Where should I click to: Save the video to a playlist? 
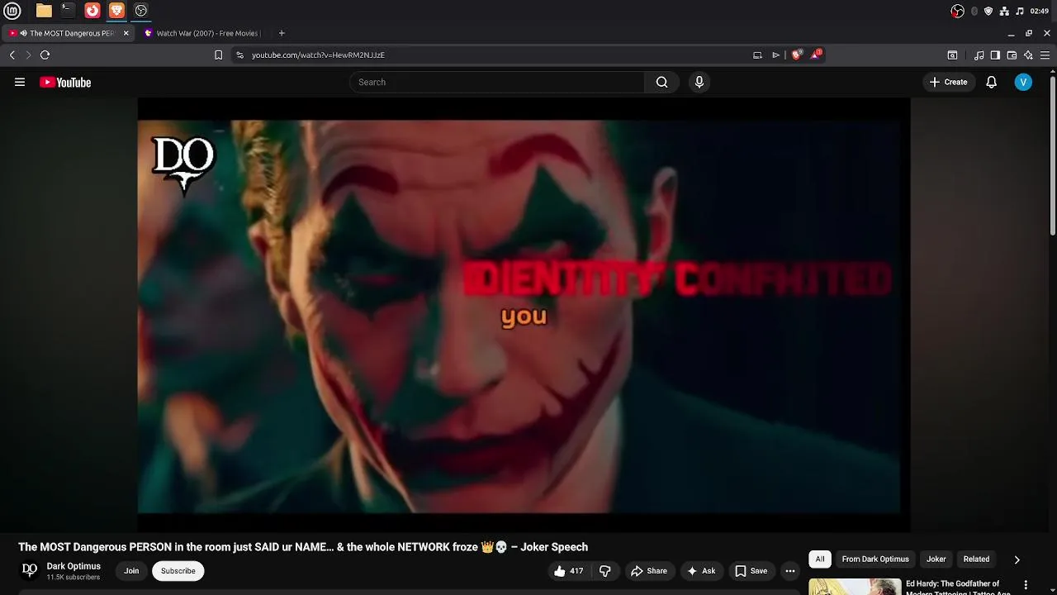751,571
